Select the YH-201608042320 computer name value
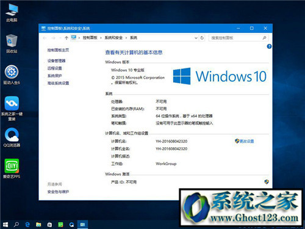The image size is (305, 229). click(171, 141)
